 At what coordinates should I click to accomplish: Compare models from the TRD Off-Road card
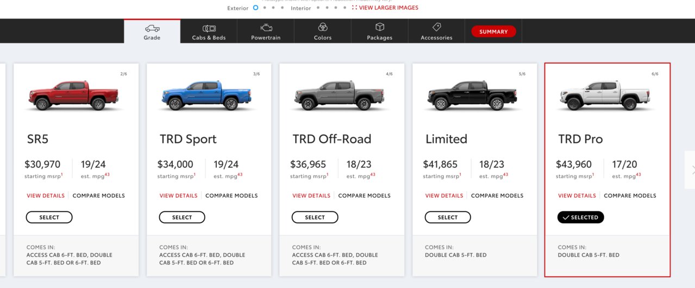[365, 196]
